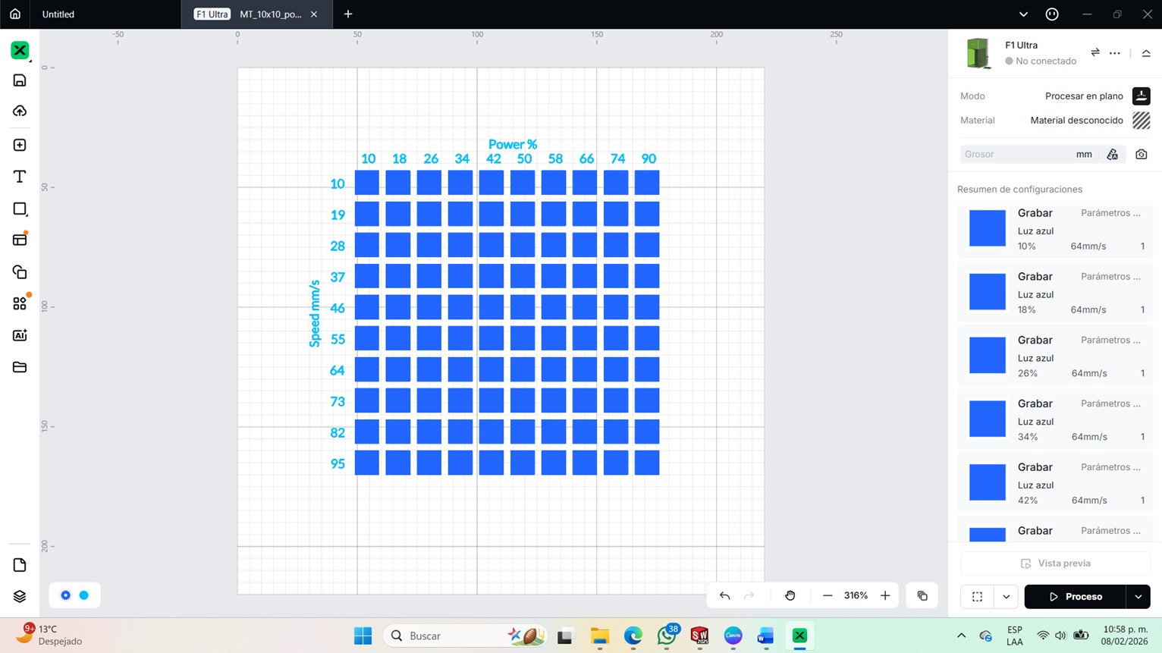This screenshot has width=1162, height=653.
Task: Click the Procesar en plano mode icon
Action: tap(1142, 96)
